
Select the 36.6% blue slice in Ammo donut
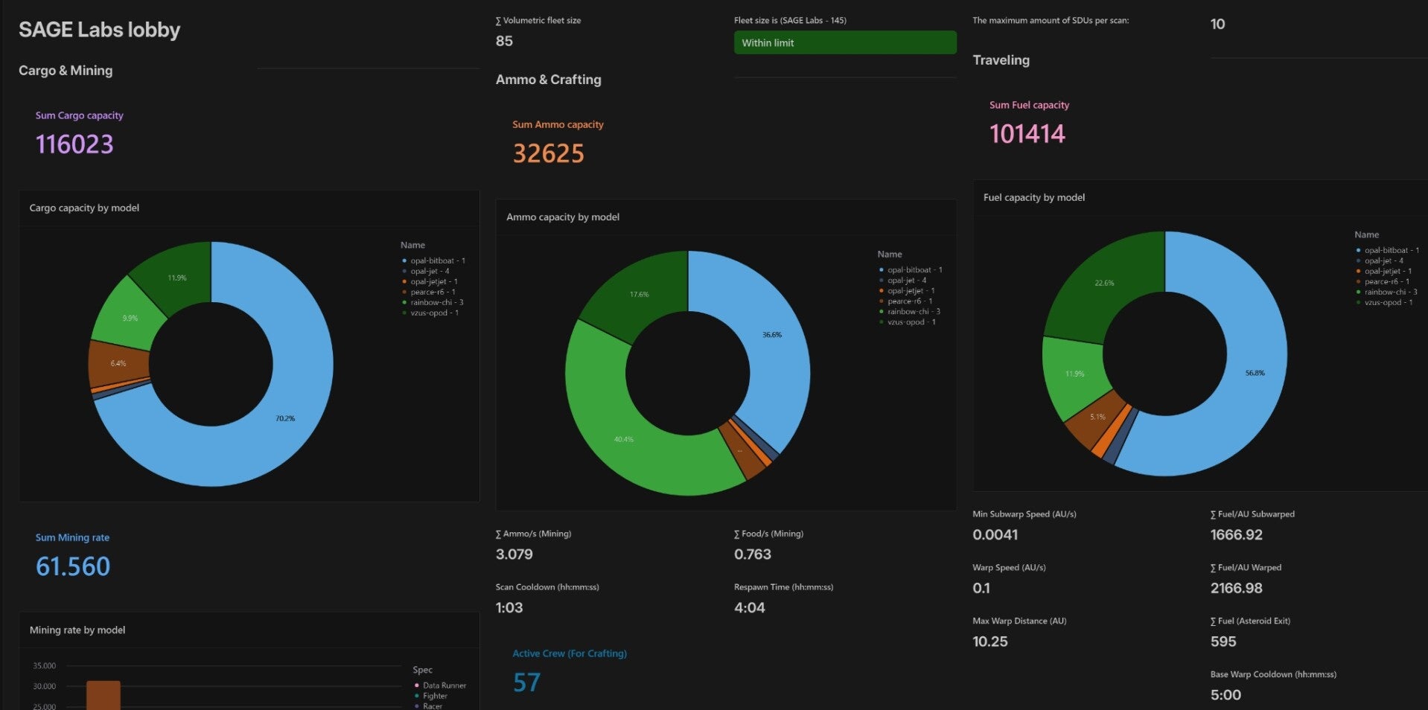(772, 335)
